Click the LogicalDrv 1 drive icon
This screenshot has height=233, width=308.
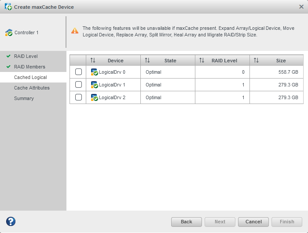(94, 85)
